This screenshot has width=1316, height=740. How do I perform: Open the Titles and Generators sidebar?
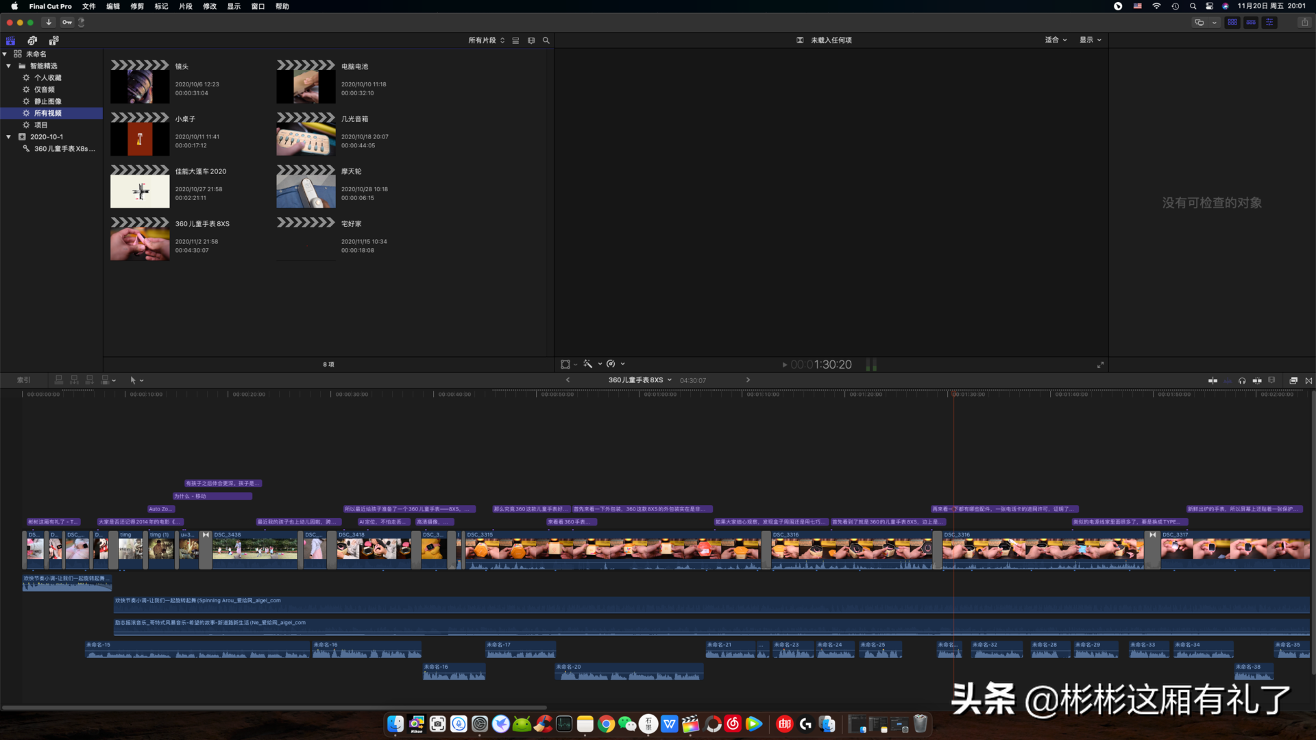[54, 40]
